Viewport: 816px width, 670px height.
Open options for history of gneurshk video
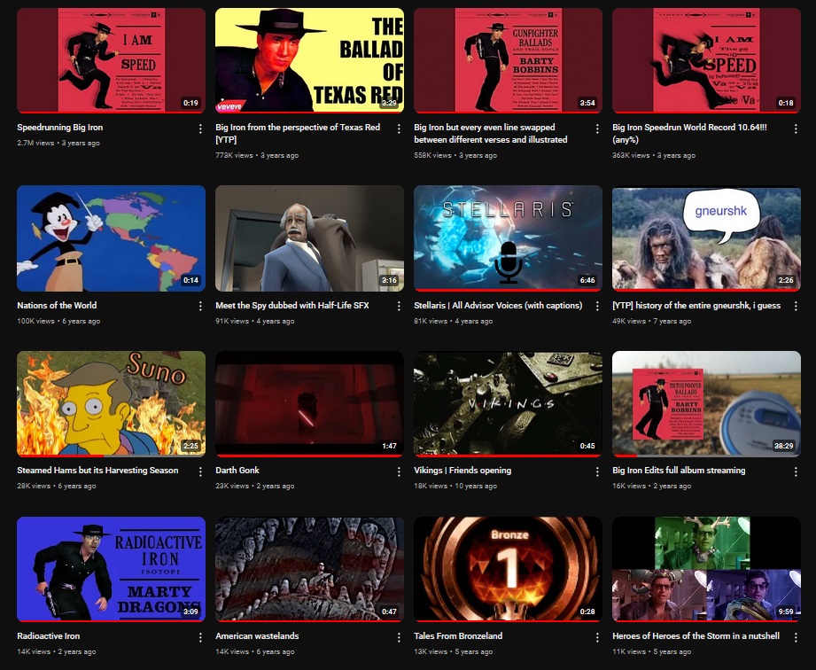[796, 306]
